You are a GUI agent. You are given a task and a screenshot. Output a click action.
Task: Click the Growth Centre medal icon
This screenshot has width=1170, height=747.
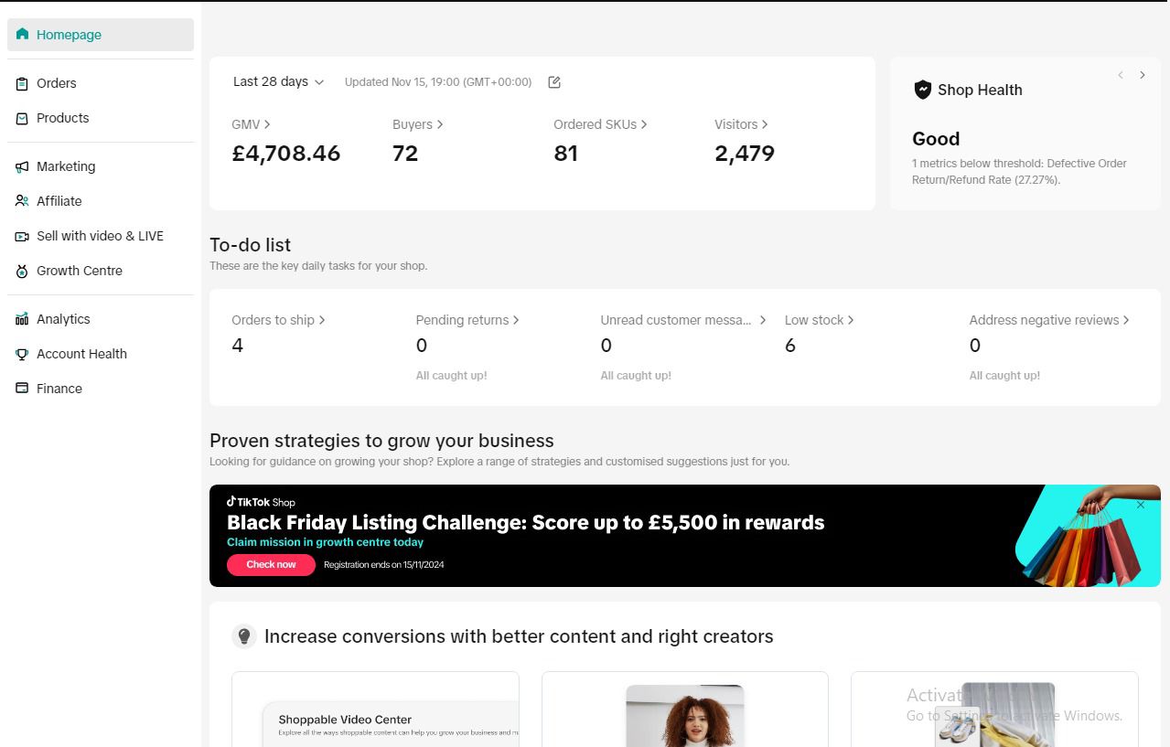pyautogui.click(x=22, y=271)
